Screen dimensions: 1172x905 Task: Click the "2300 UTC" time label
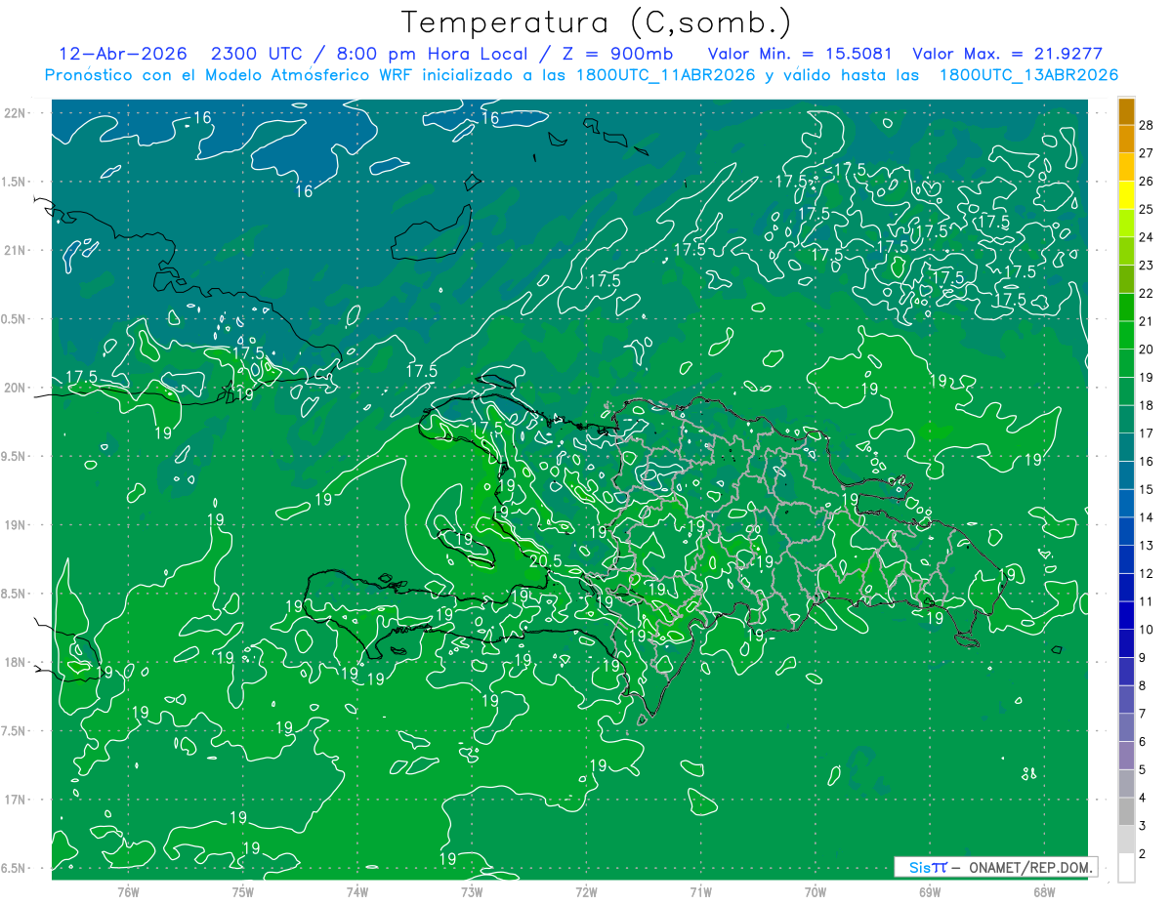pyautogui.click(x=252, y=54)
